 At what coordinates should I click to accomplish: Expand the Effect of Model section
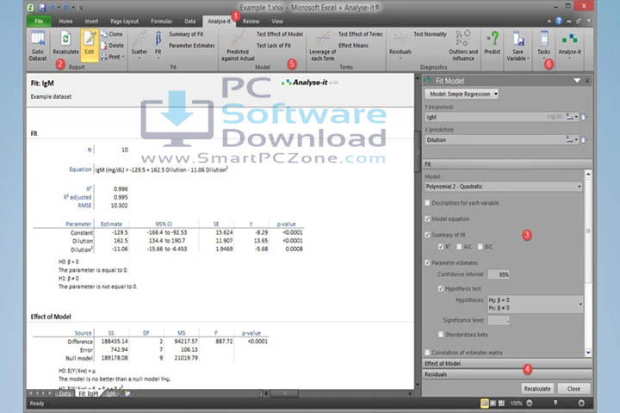coord(507,363)
